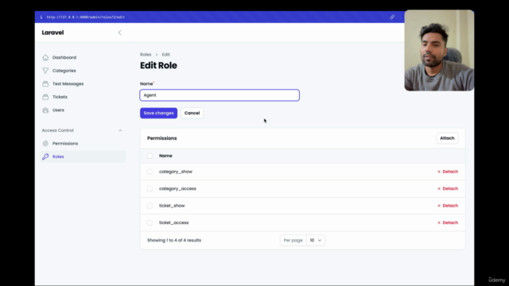Image resolution: width=509 pixels, height=286 pixels.
Task: Detach the ticket_show permission
Action: pyautogui.click(x=448, y=206)
